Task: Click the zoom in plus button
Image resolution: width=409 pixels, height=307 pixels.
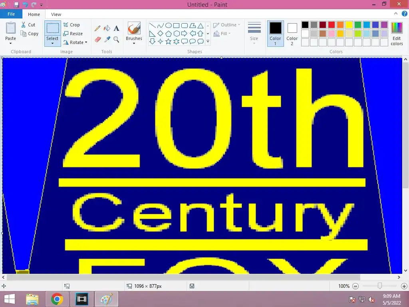Action: 404,286
